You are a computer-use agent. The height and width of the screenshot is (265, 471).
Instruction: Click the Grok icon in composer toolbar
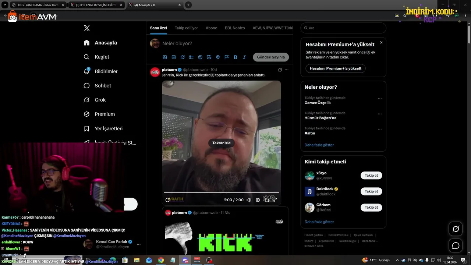(x=183, y=57)
